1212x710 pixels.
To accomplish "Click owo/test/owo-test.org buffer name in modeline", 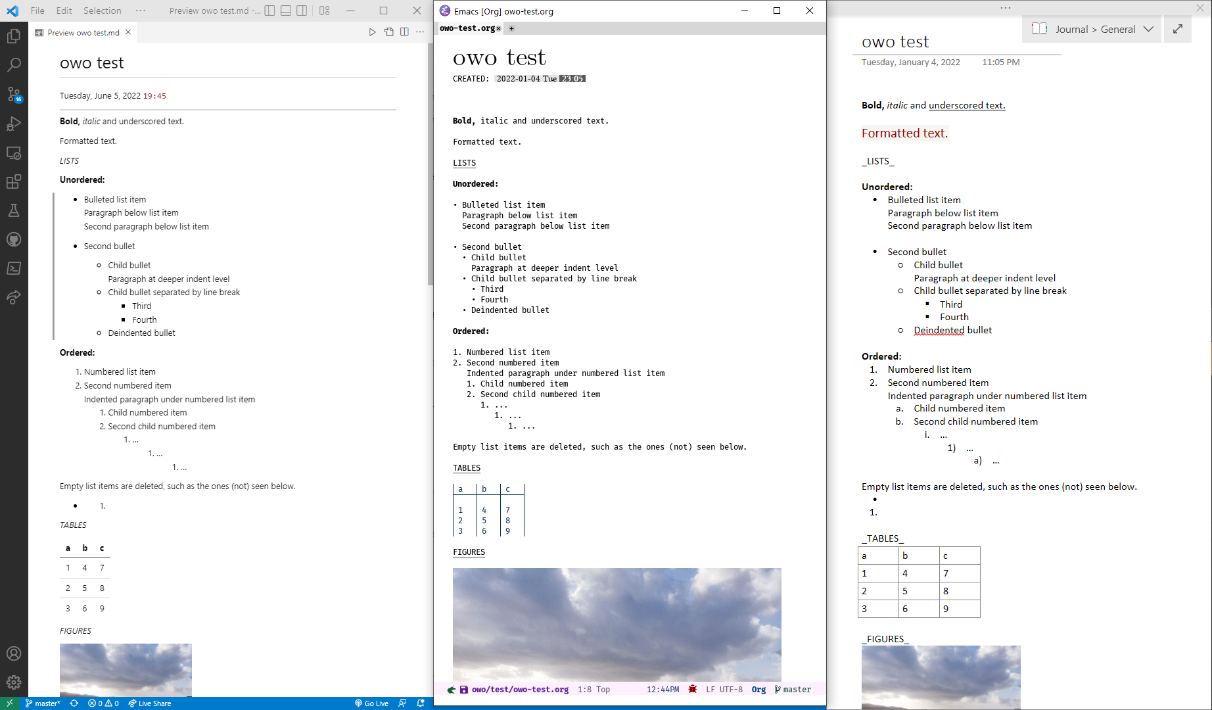I will [x=520, y=690].
